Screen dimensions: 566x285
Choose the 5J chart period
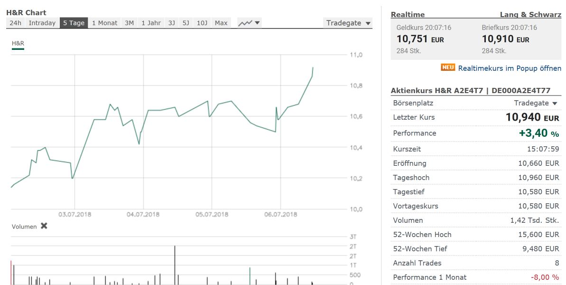186,23
